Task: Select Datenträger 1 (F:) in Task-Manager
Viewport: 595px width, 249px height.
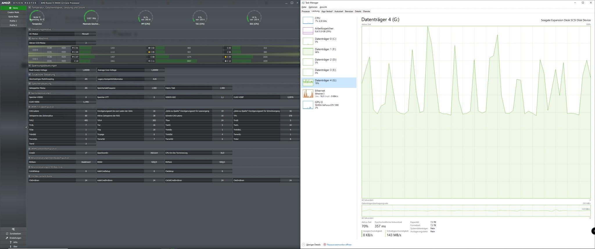Action: coord(329,51)
